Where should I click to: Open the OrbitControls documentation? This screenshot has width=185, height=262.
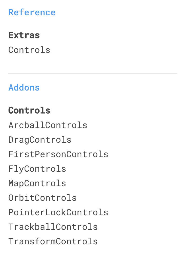point(42,198)
